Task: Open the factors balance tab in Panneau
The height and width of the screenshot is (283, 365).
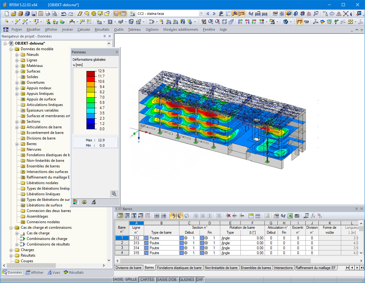Action: point(84,202)
